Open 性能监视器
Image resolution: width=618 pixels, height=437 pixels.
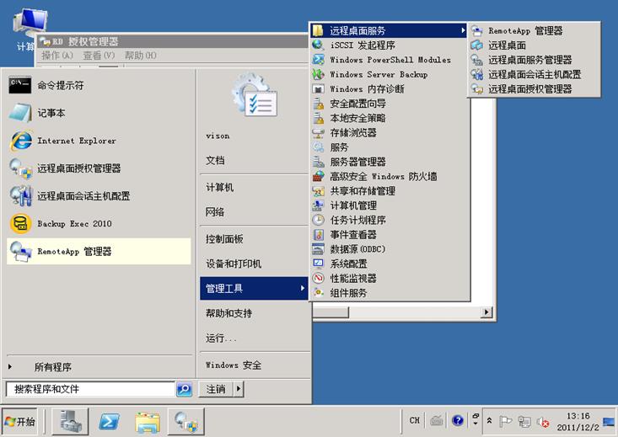point(390,278)
